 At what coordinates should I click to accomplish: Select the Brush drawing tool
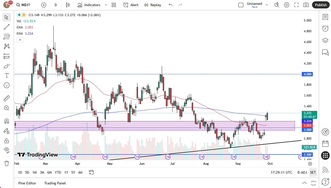7,66
